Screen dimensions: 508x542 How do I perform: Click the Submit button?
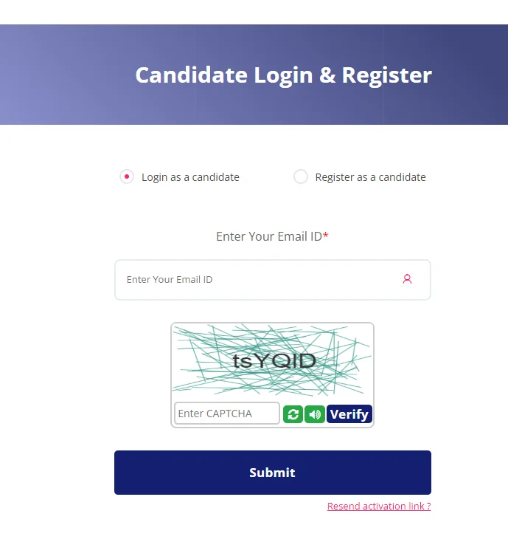pos(273,473)
